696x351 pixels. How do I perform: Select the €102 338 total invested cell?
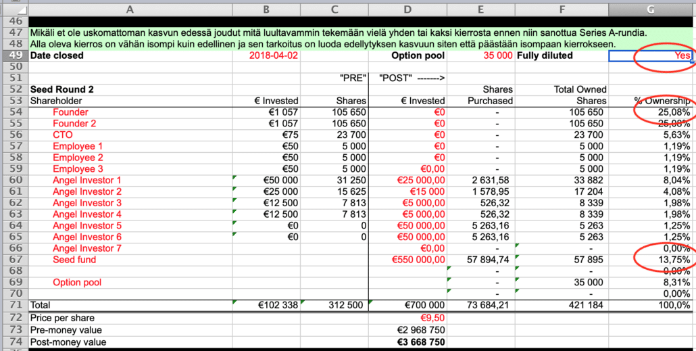pos(266,305)
